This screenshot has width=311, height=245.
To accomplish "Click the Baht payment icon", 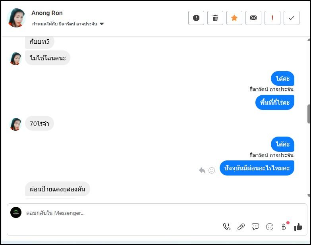I will 284,227.
